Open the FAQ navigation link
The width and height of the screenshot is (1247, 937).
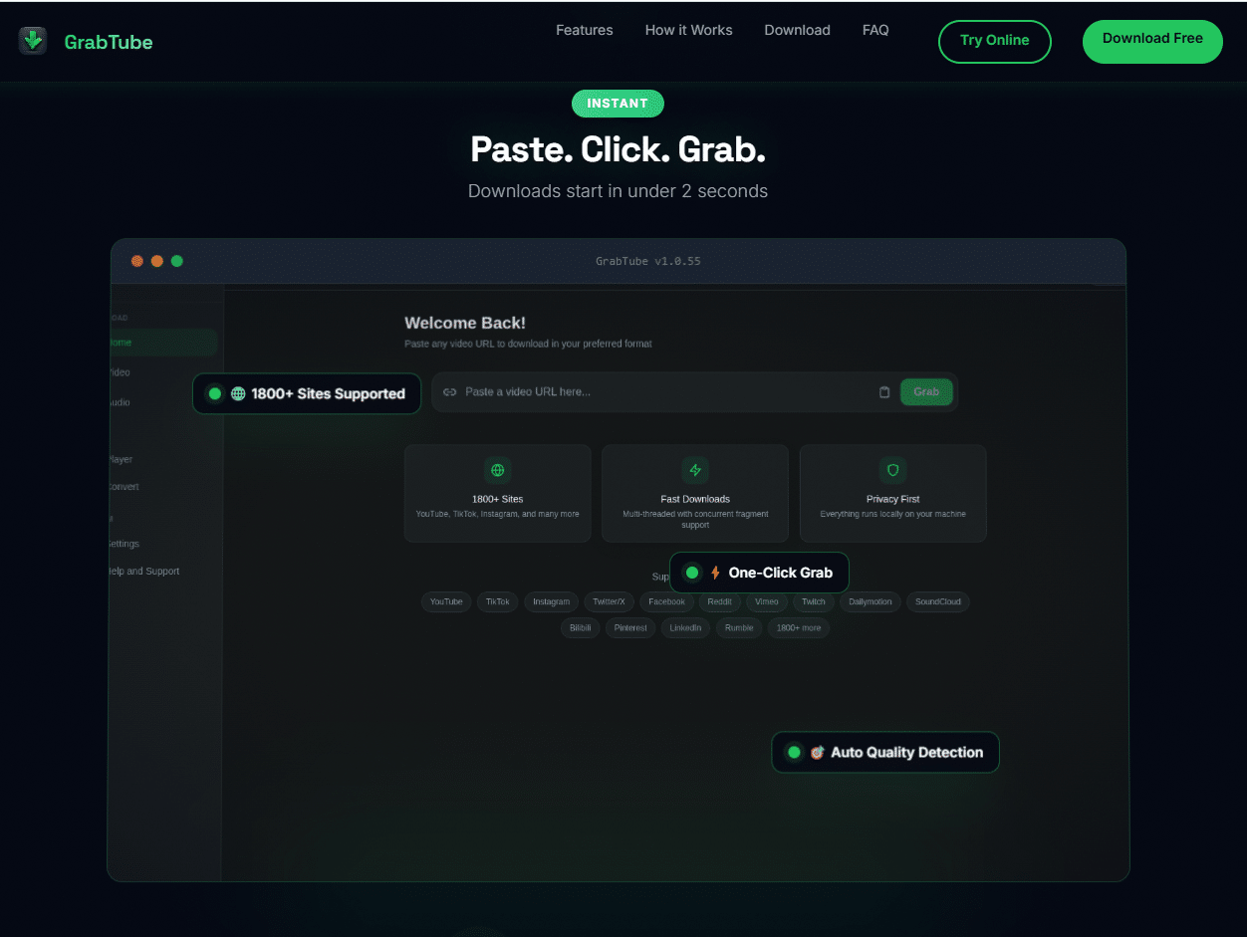pos(874,30)
